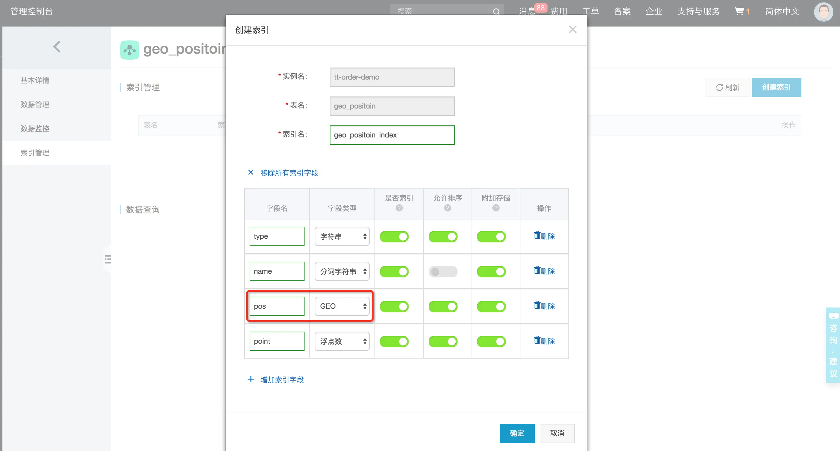Click the sidebar collapse handle icon
The height and width of the screenshot is (451, 840).
point(108,259)
